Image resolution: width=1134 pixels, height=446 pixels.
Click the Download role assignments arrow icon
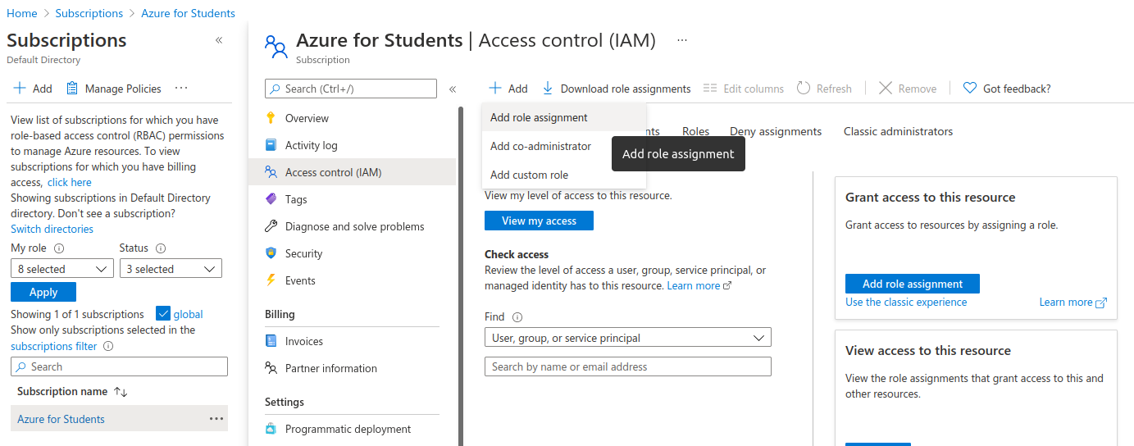[548, 89]
